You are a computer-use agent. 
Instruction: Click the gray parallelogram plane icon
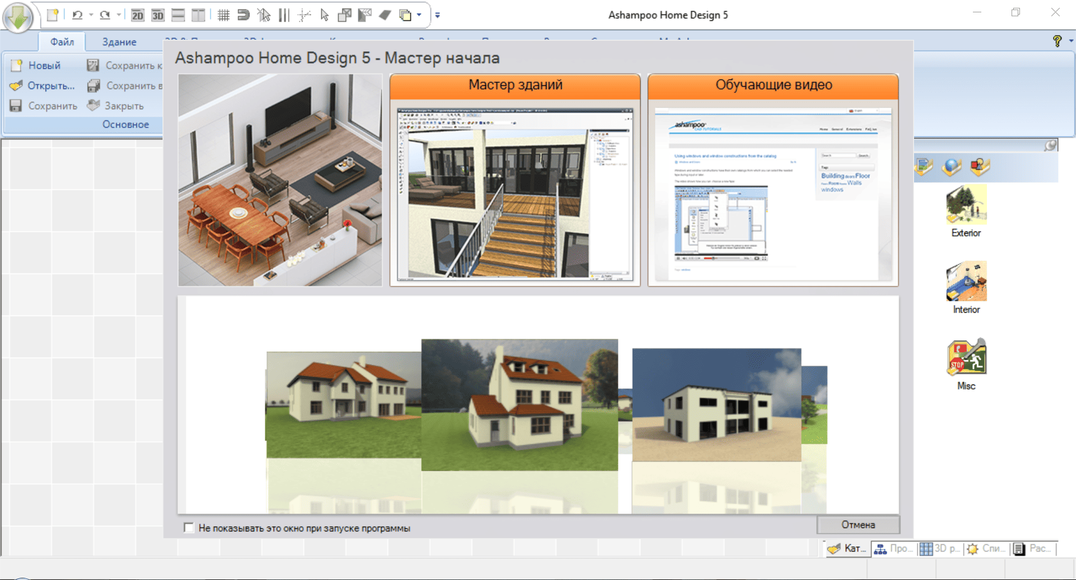point(385,15)
